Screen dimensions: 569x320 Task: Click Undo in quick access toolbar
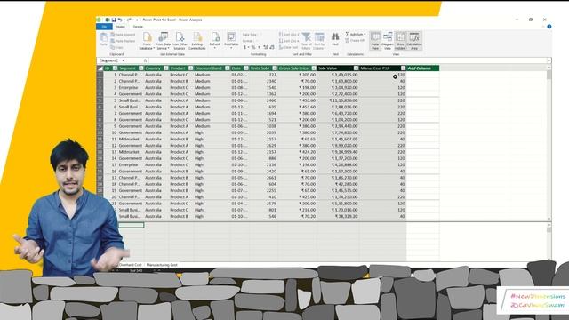(x=120, y=20)
